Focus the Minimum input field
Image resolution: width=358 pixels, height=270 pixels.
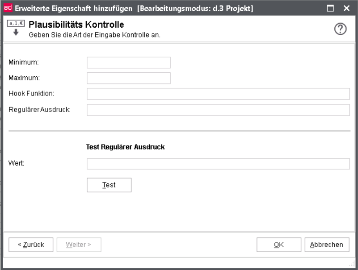(128, 62)
